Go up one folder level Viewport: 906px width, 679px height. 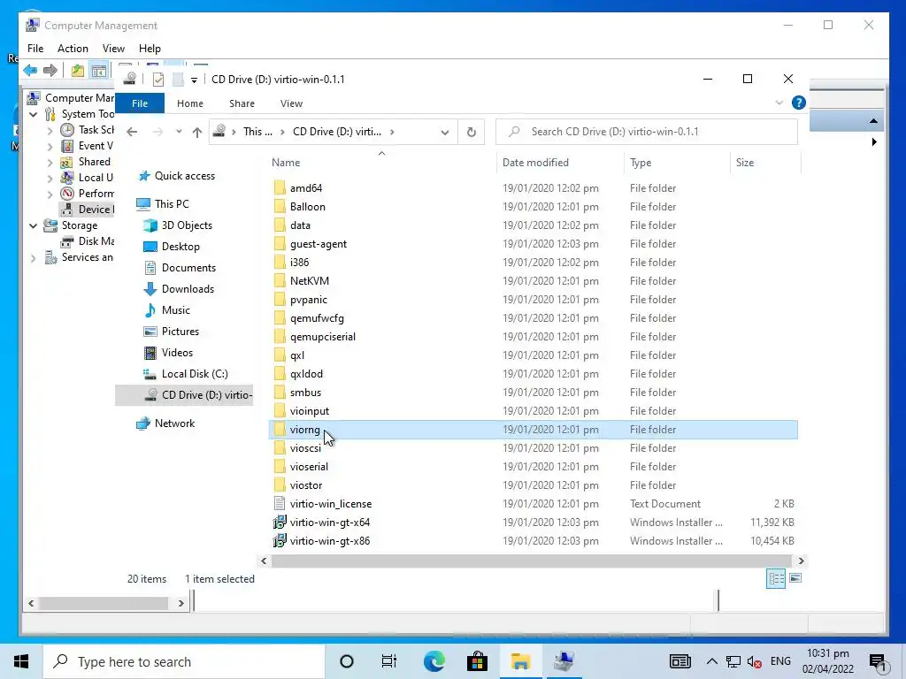click(x=197, y=133)
